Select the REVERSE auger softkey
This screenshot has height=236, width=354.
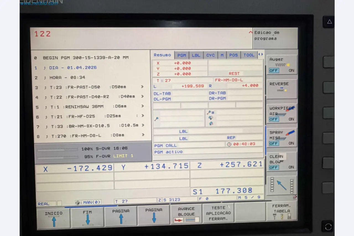point(282,89)
